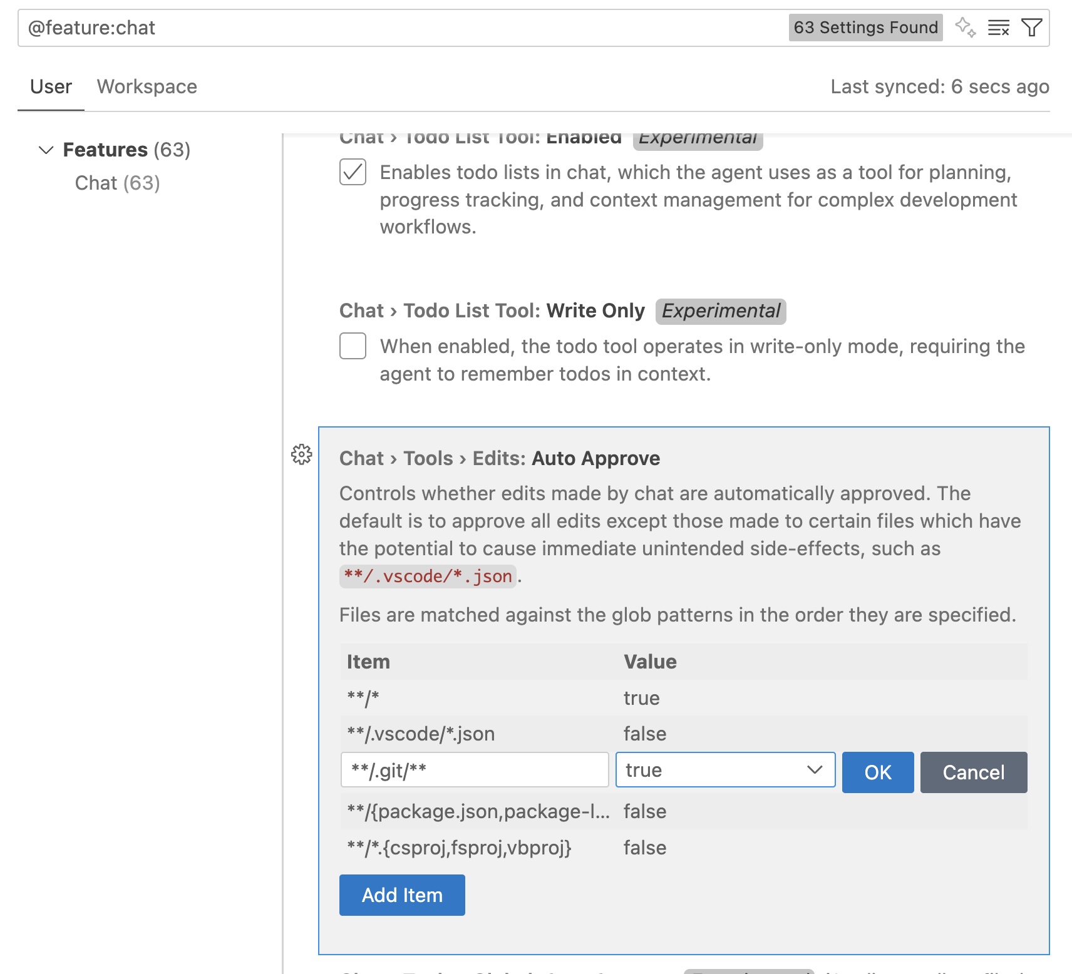
Task: Switch to the Workspace tab
Action: (147, 86)
